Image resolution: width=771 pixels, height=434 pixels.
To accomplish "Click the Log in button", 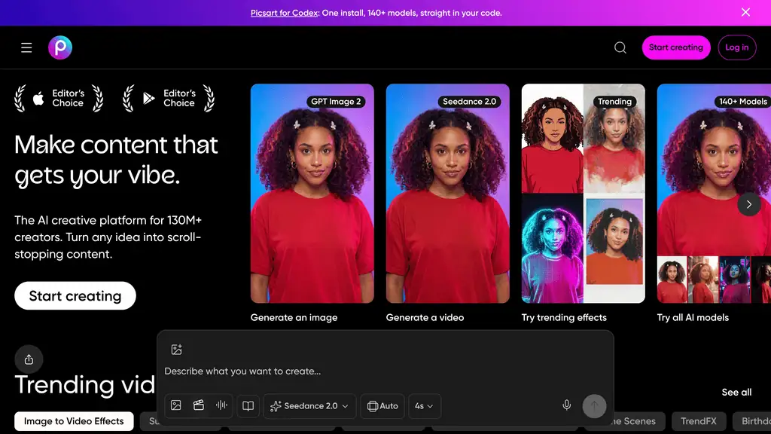I will pos(736,47).
